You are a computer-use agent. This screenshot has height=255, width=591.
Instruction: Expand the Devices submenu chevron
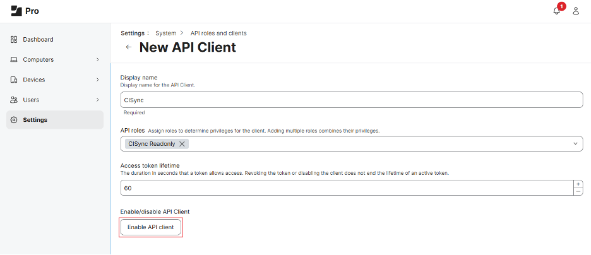[98, 80]
